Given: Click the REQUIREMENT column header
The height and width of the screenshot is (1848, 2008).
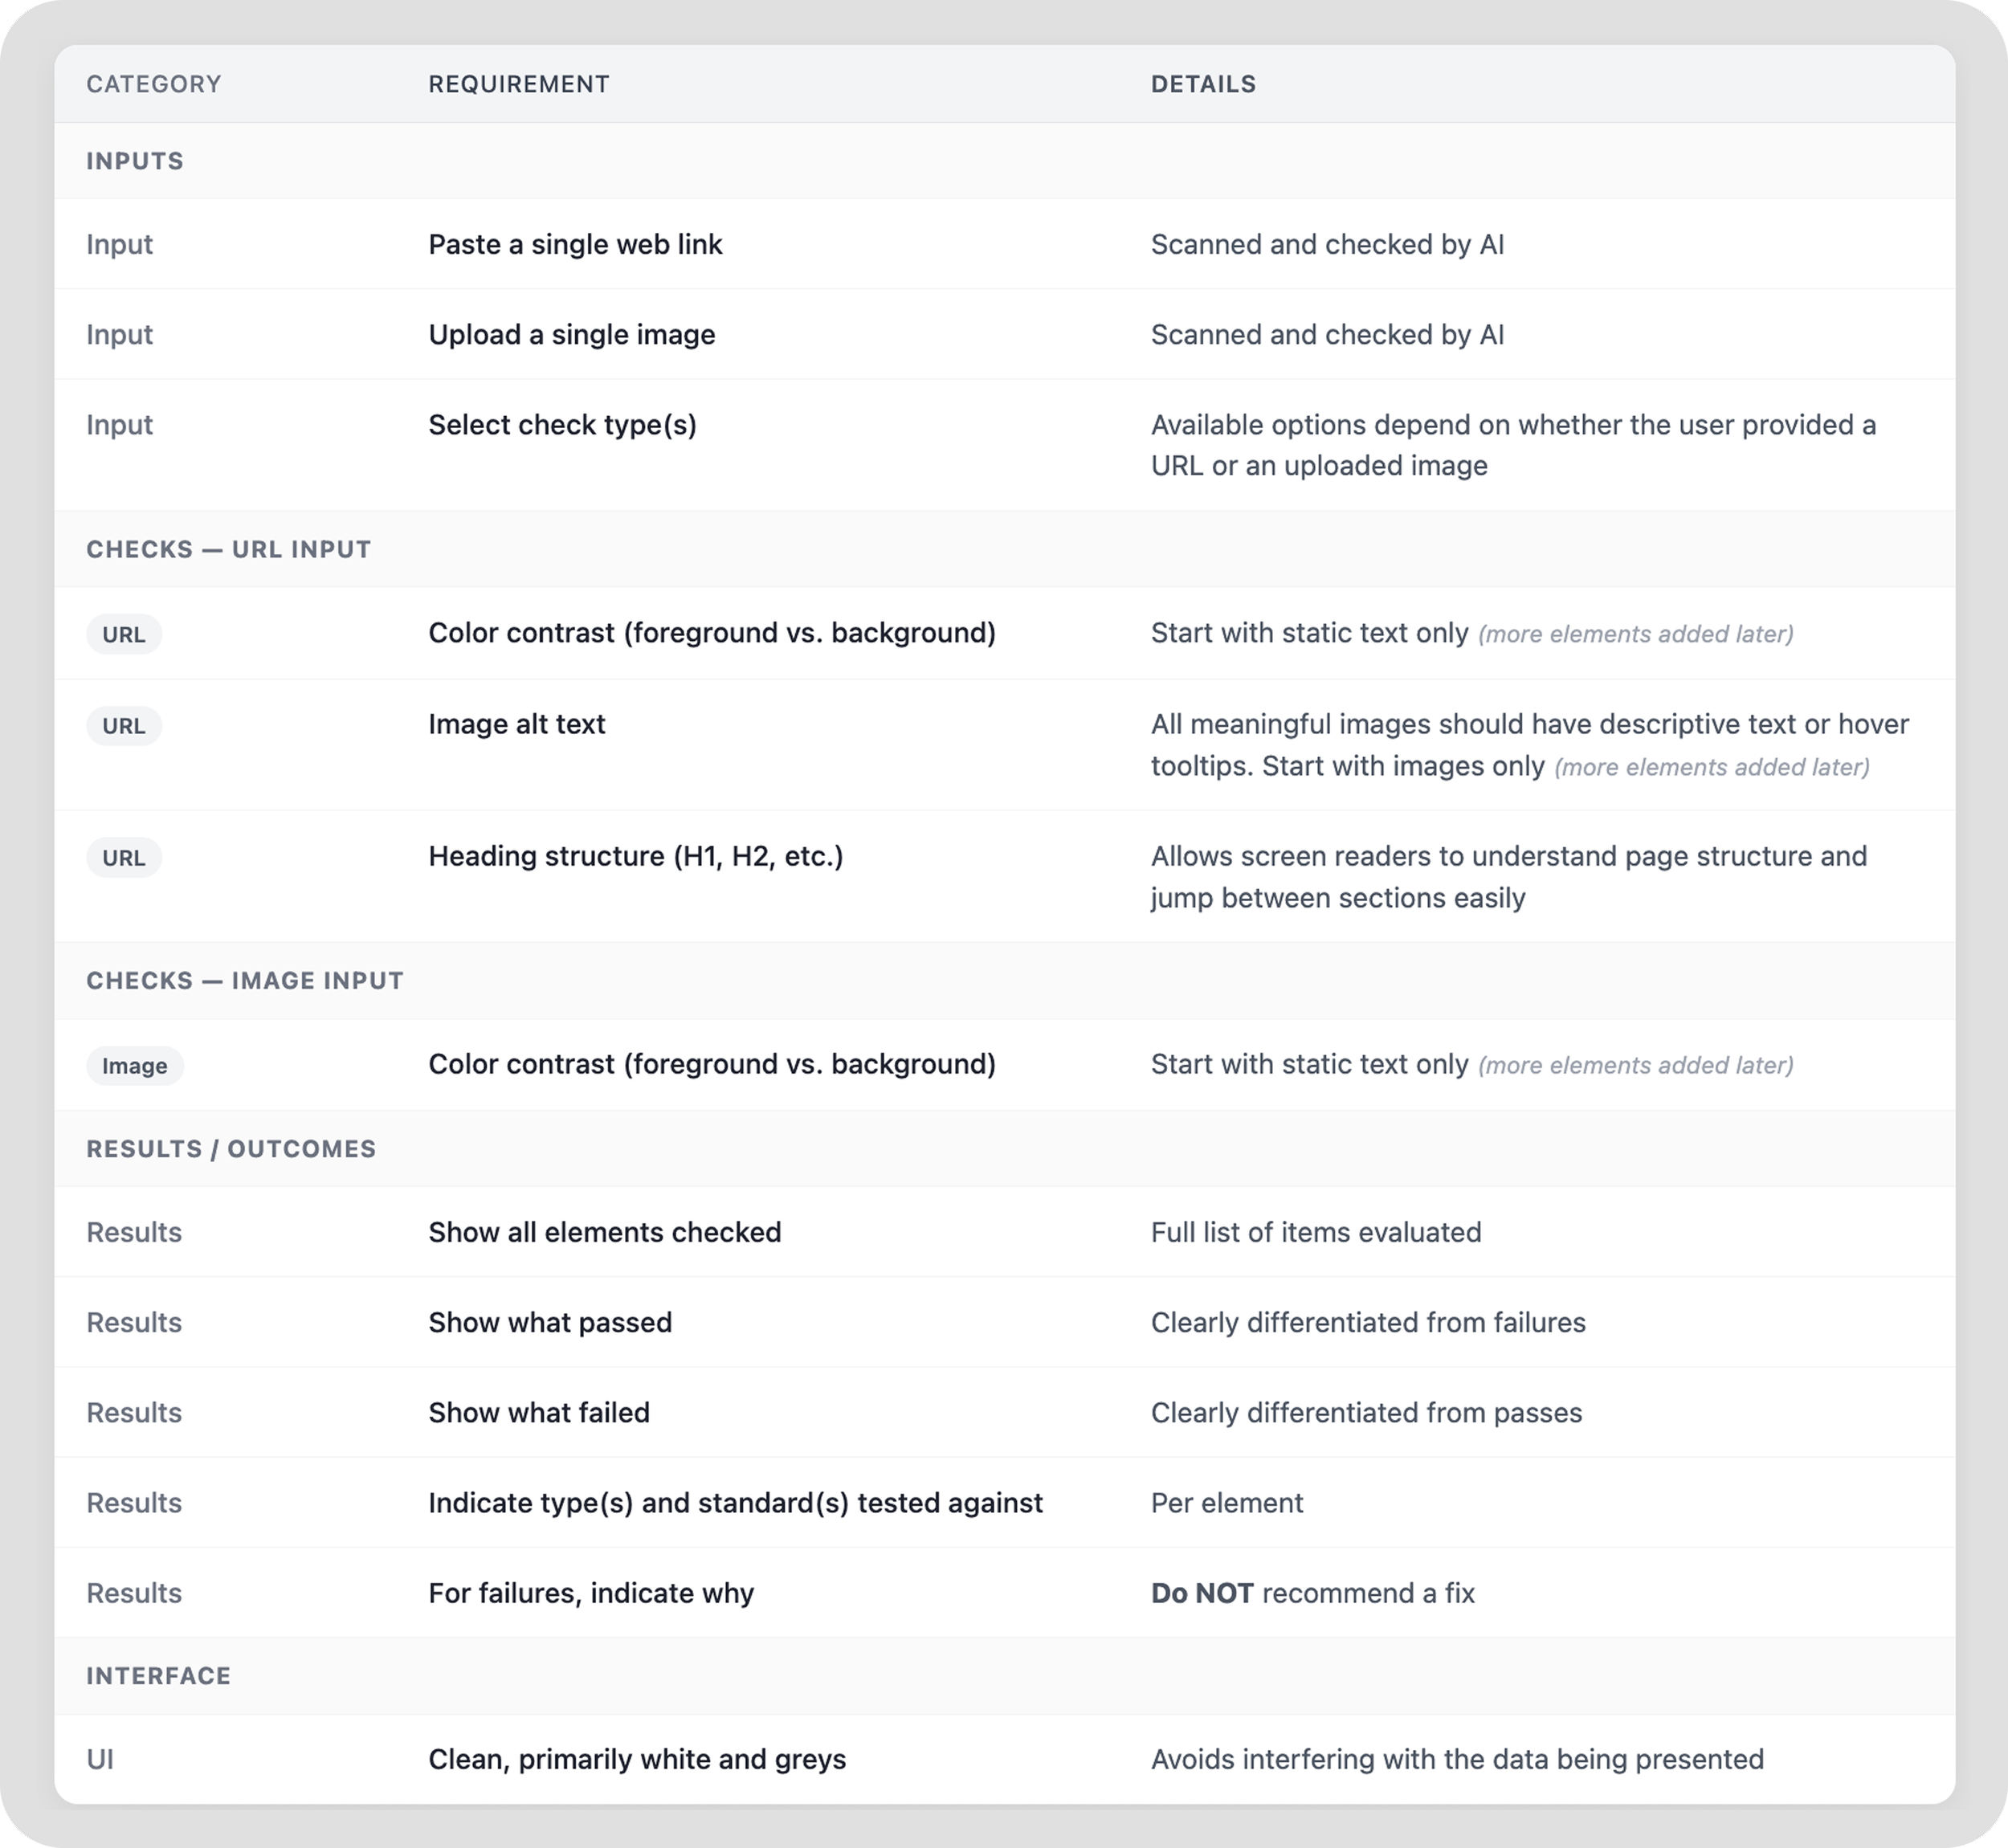Looking at the screenshot, I should pos(518,84).
